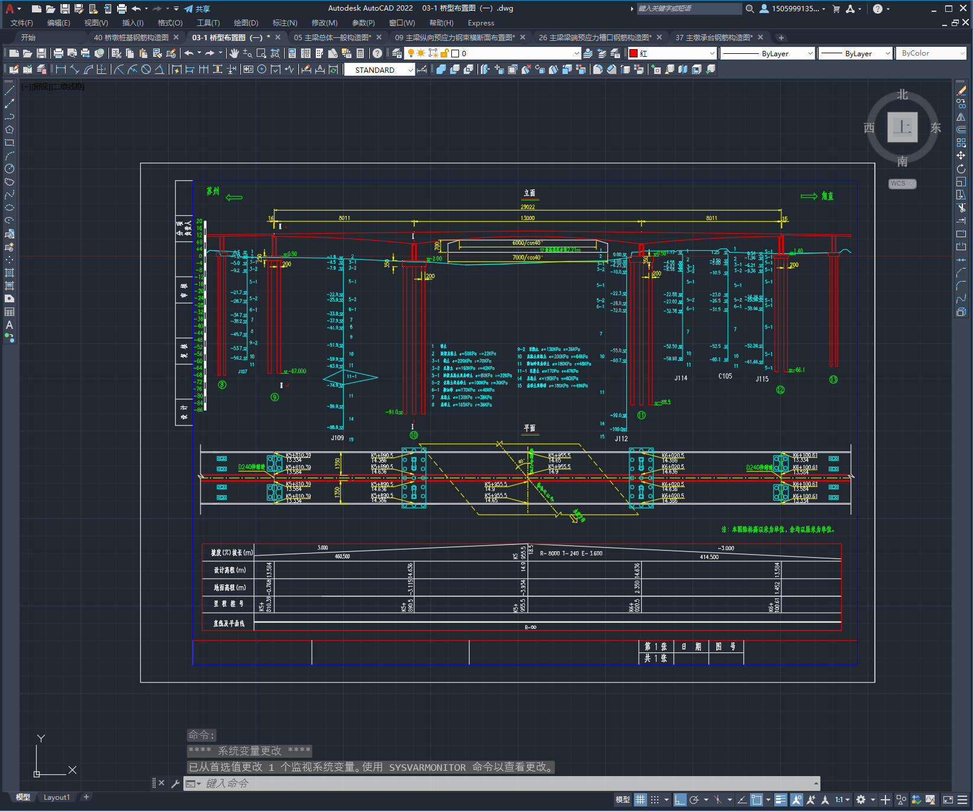Open the Autodesk App Store cart icon
973x811 pixels.
coord(836,8)
